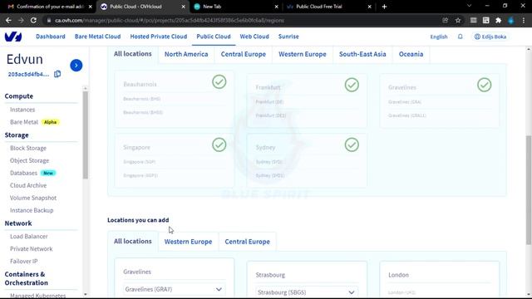532x299 pixels.
Task: Click the tab search chevron in title bar
Action: [469, 6]
